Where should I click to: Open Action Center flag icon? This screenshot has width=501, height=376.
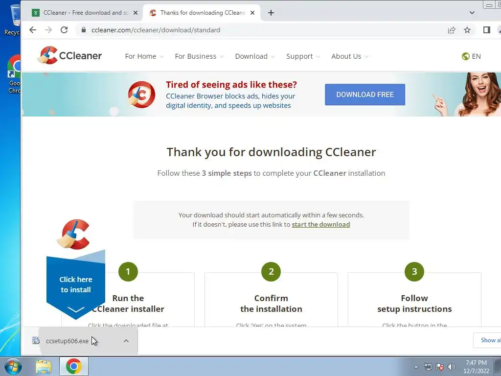pyautogui.click(x=440, y=367)
